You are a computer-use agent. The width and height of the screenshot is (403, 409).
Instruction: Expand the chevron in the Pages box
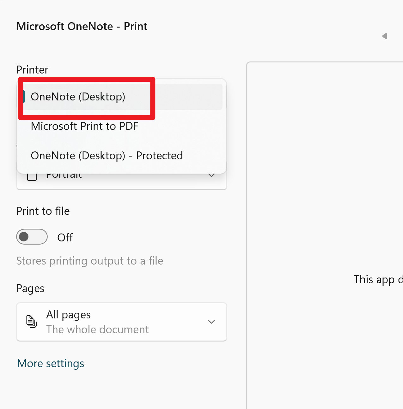click(x=211, y=322)
